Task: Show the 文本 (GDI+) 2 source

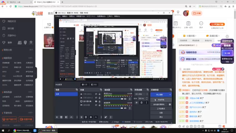Action: click(96, 98)
